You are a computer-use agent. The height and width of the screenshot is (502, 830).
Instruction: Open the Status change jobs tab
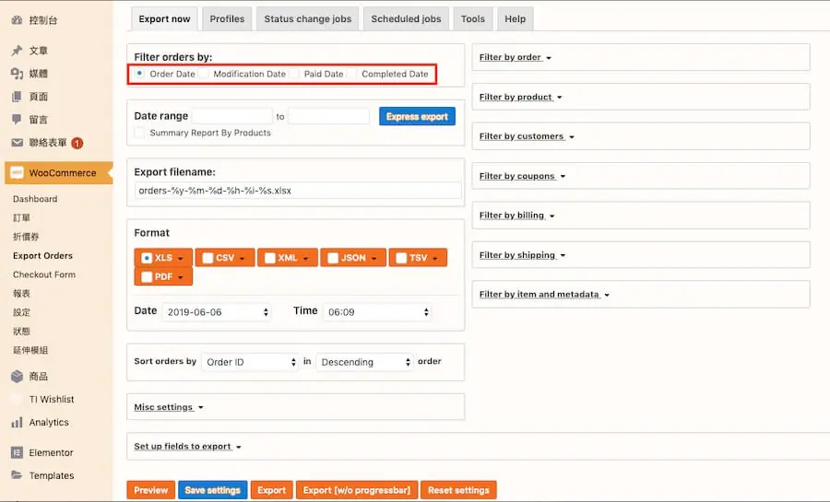[x=307, y=19]
